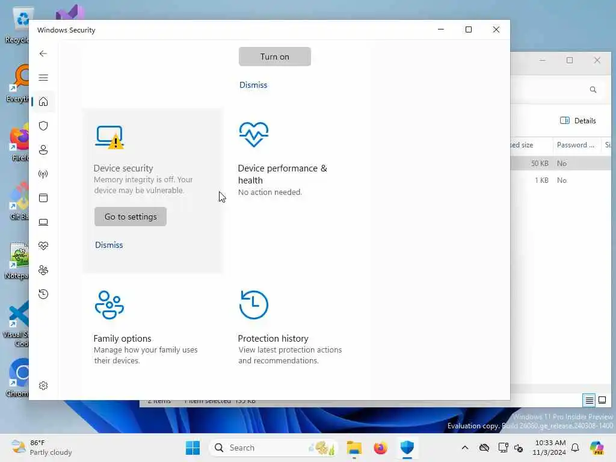The height and width of the screenshot is (462, 616).
Task: Open the Windows Start menu
Action: (x=193, y=448)
